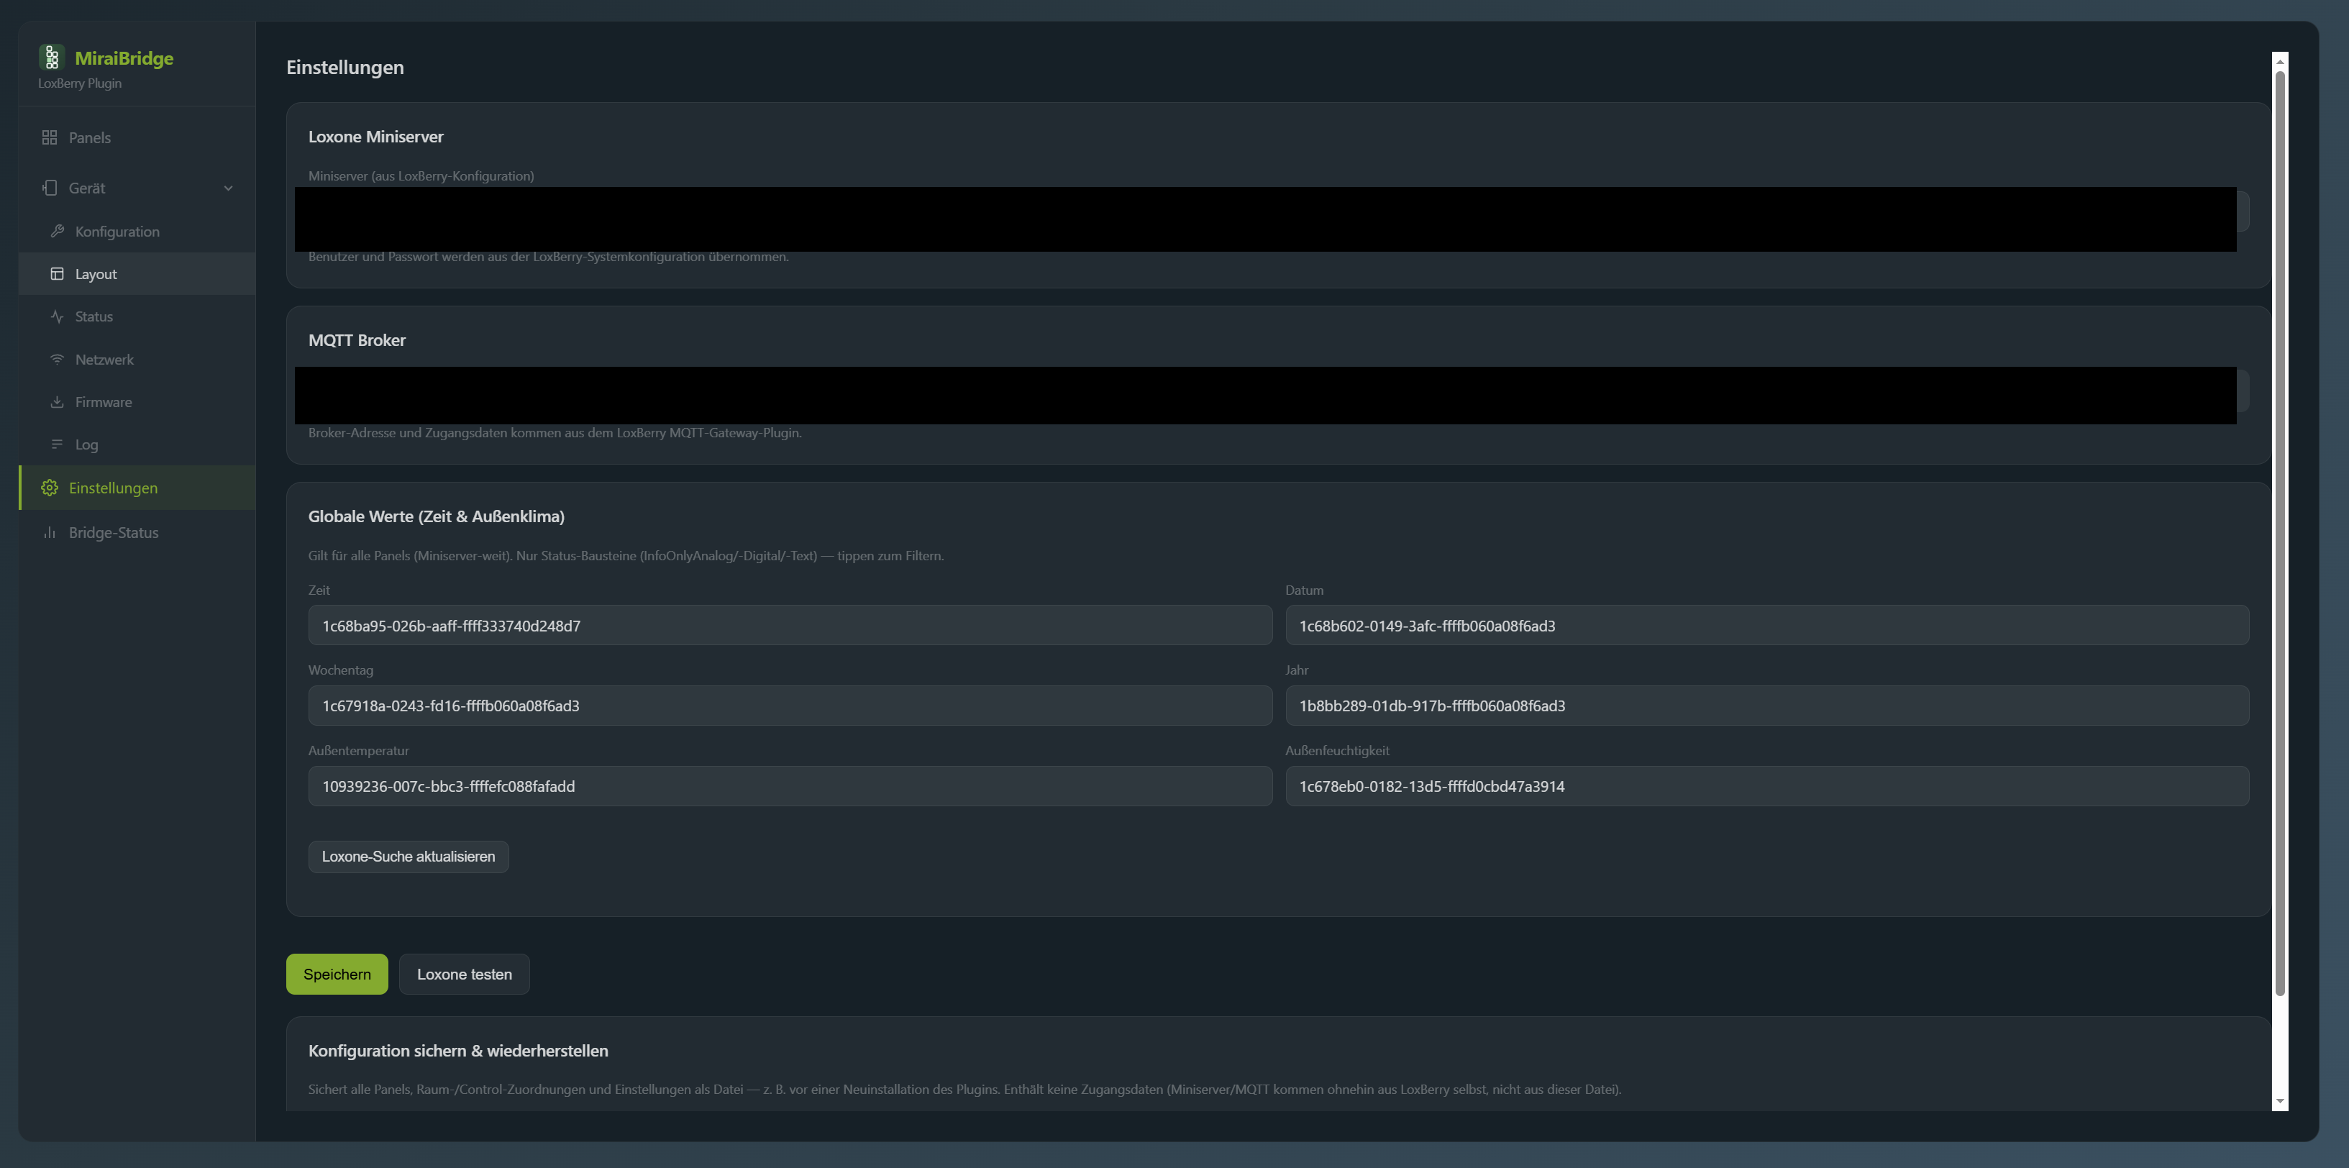The image size is (2349, 1168).
Task: Click the Layout icon in sidebar
Action: pyautogui.click(x=58, y=273)
